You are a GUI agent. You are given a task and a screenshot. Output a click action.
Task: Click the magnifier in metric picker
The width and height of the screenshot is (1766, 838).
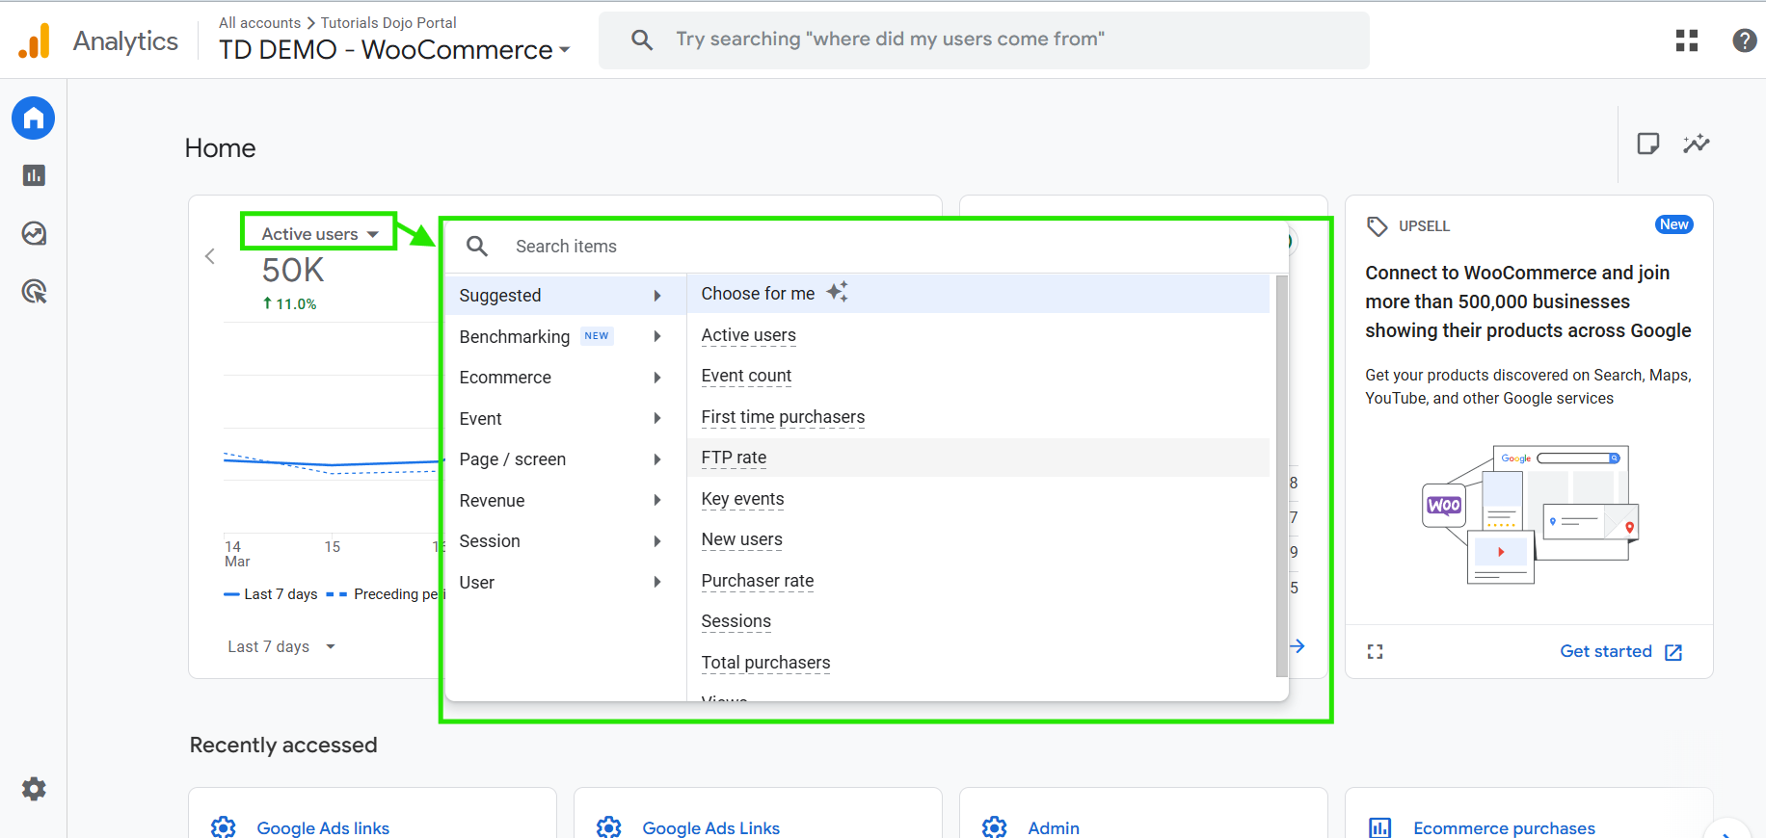[x=477, y=247]
